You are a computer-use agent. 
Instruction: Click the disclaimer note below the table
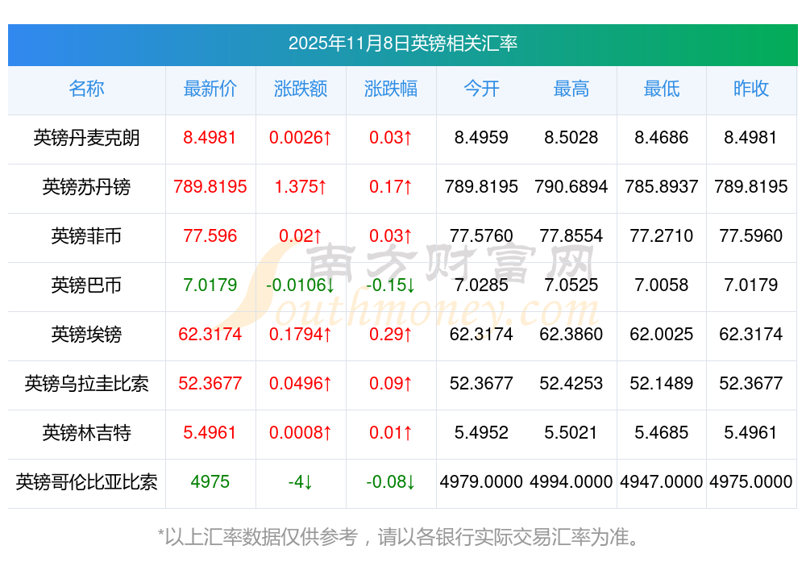tap(400, 537)
